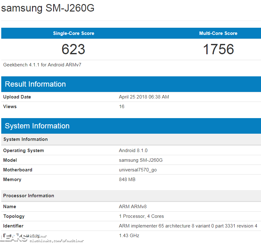Select the page title samsung SM-J260G
Image resolution: width=261 pixels, height=244 pixels.
coord(48,8)
